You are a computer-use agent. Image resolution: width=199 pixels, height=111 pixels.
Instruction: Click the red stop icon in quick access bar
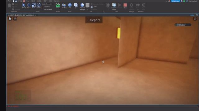(24, 1)
